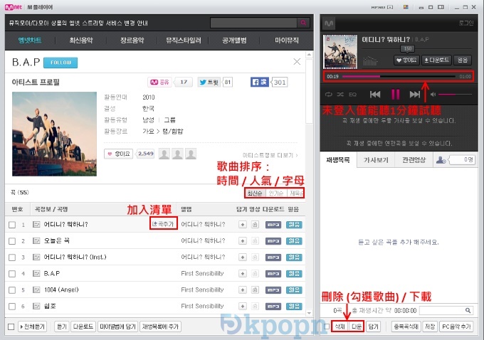
Task: Click the volume slider
Action: [455, 95]
